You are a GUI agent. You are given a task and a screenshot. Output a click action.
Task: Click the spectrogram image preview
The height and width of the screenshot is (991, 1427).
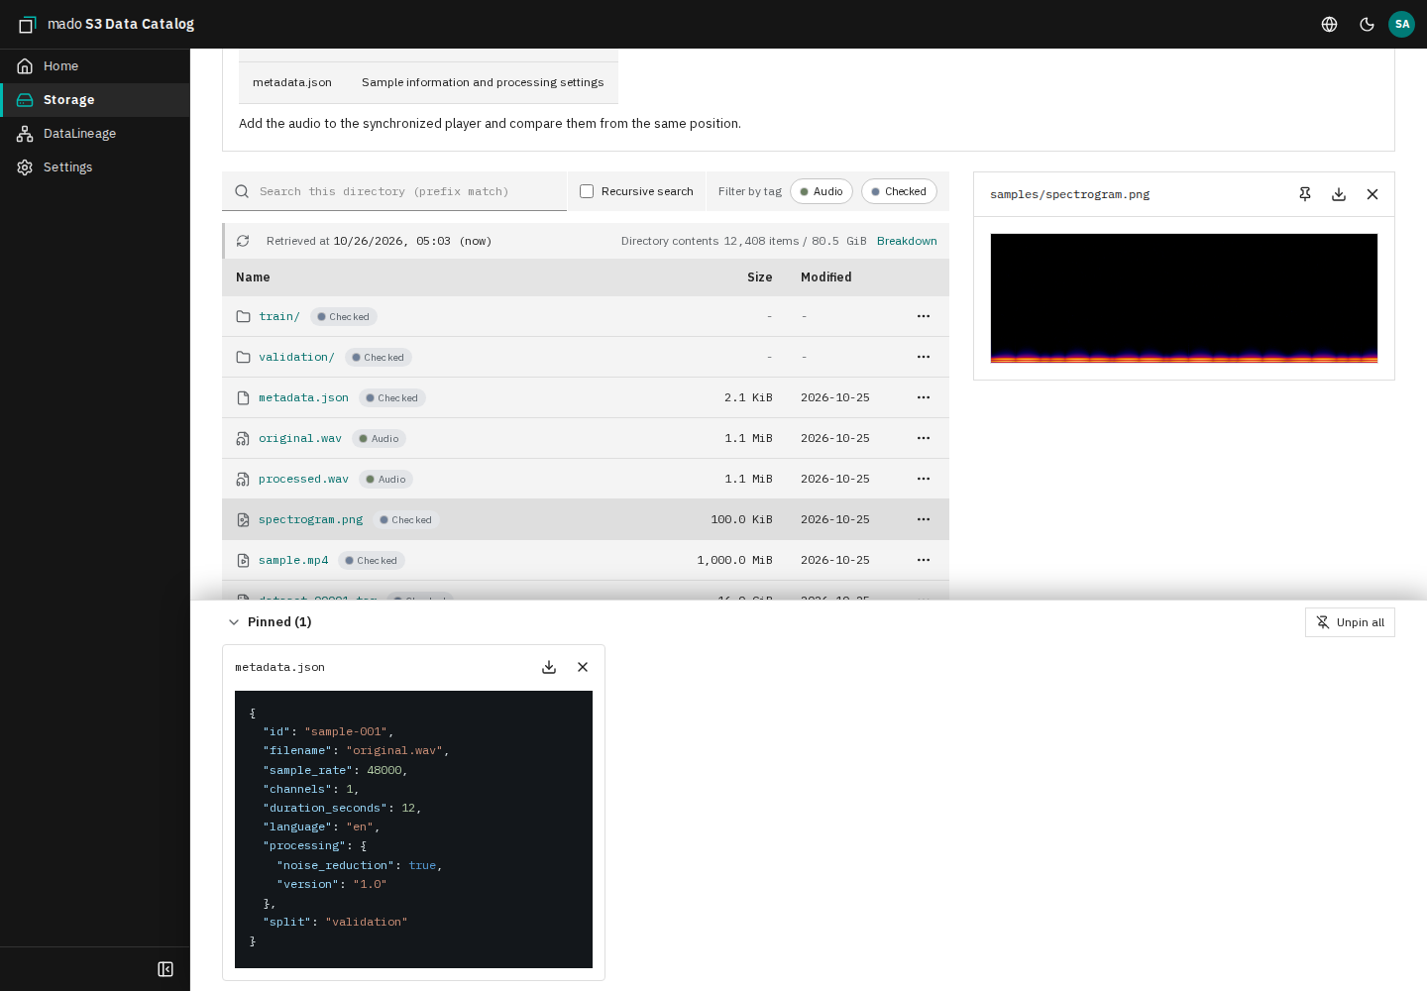coord(1184,298)
